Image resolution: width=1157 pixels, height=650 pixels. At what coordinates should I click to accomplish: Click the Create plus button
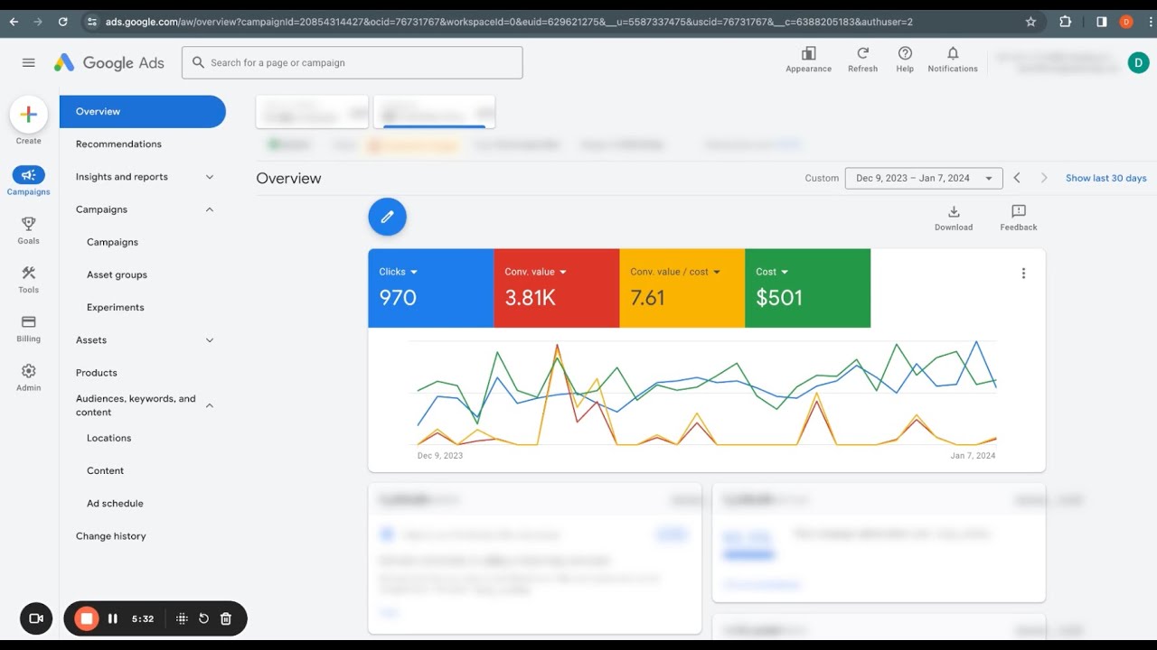[x=28, y=115]
